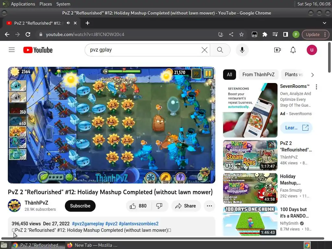Viewport: 332px width, 249px height.
Task: Go to YouTube home via logo
Action: pos(38,50)
